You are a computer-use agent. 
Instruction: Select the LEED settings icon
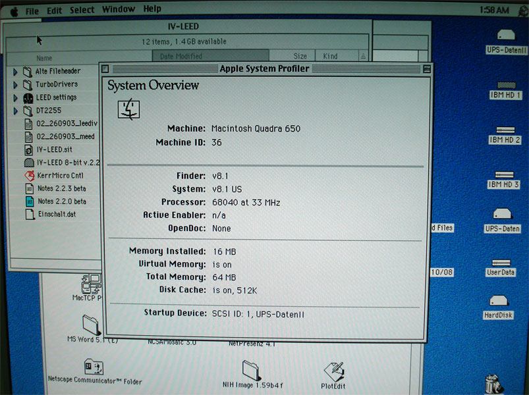tap(28, 98)
